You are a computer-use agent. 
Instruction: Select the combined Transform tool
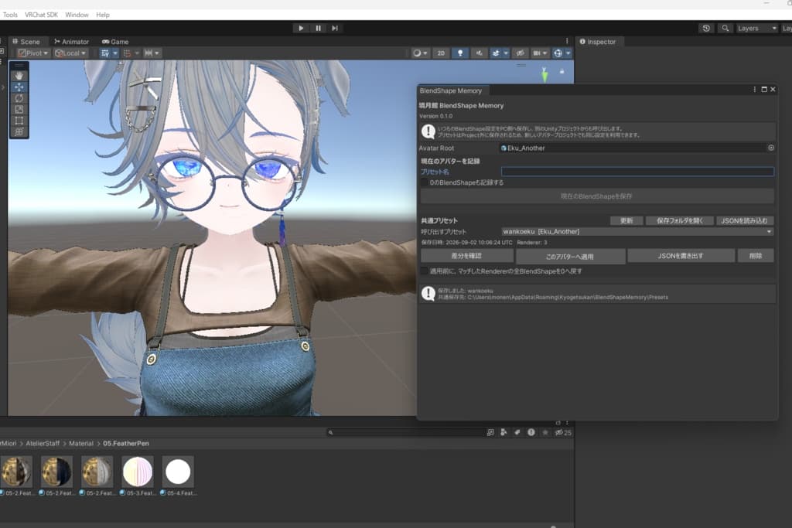tap(19, 131)
